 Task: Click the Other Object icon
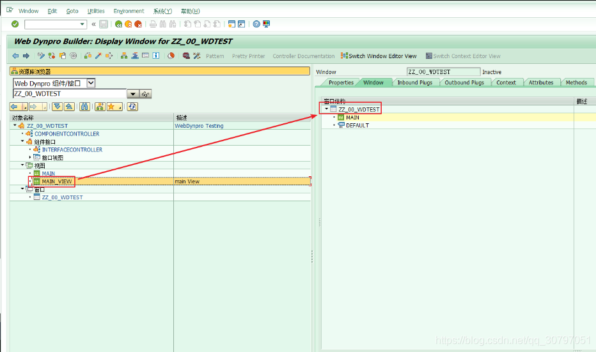coord(63,56)
